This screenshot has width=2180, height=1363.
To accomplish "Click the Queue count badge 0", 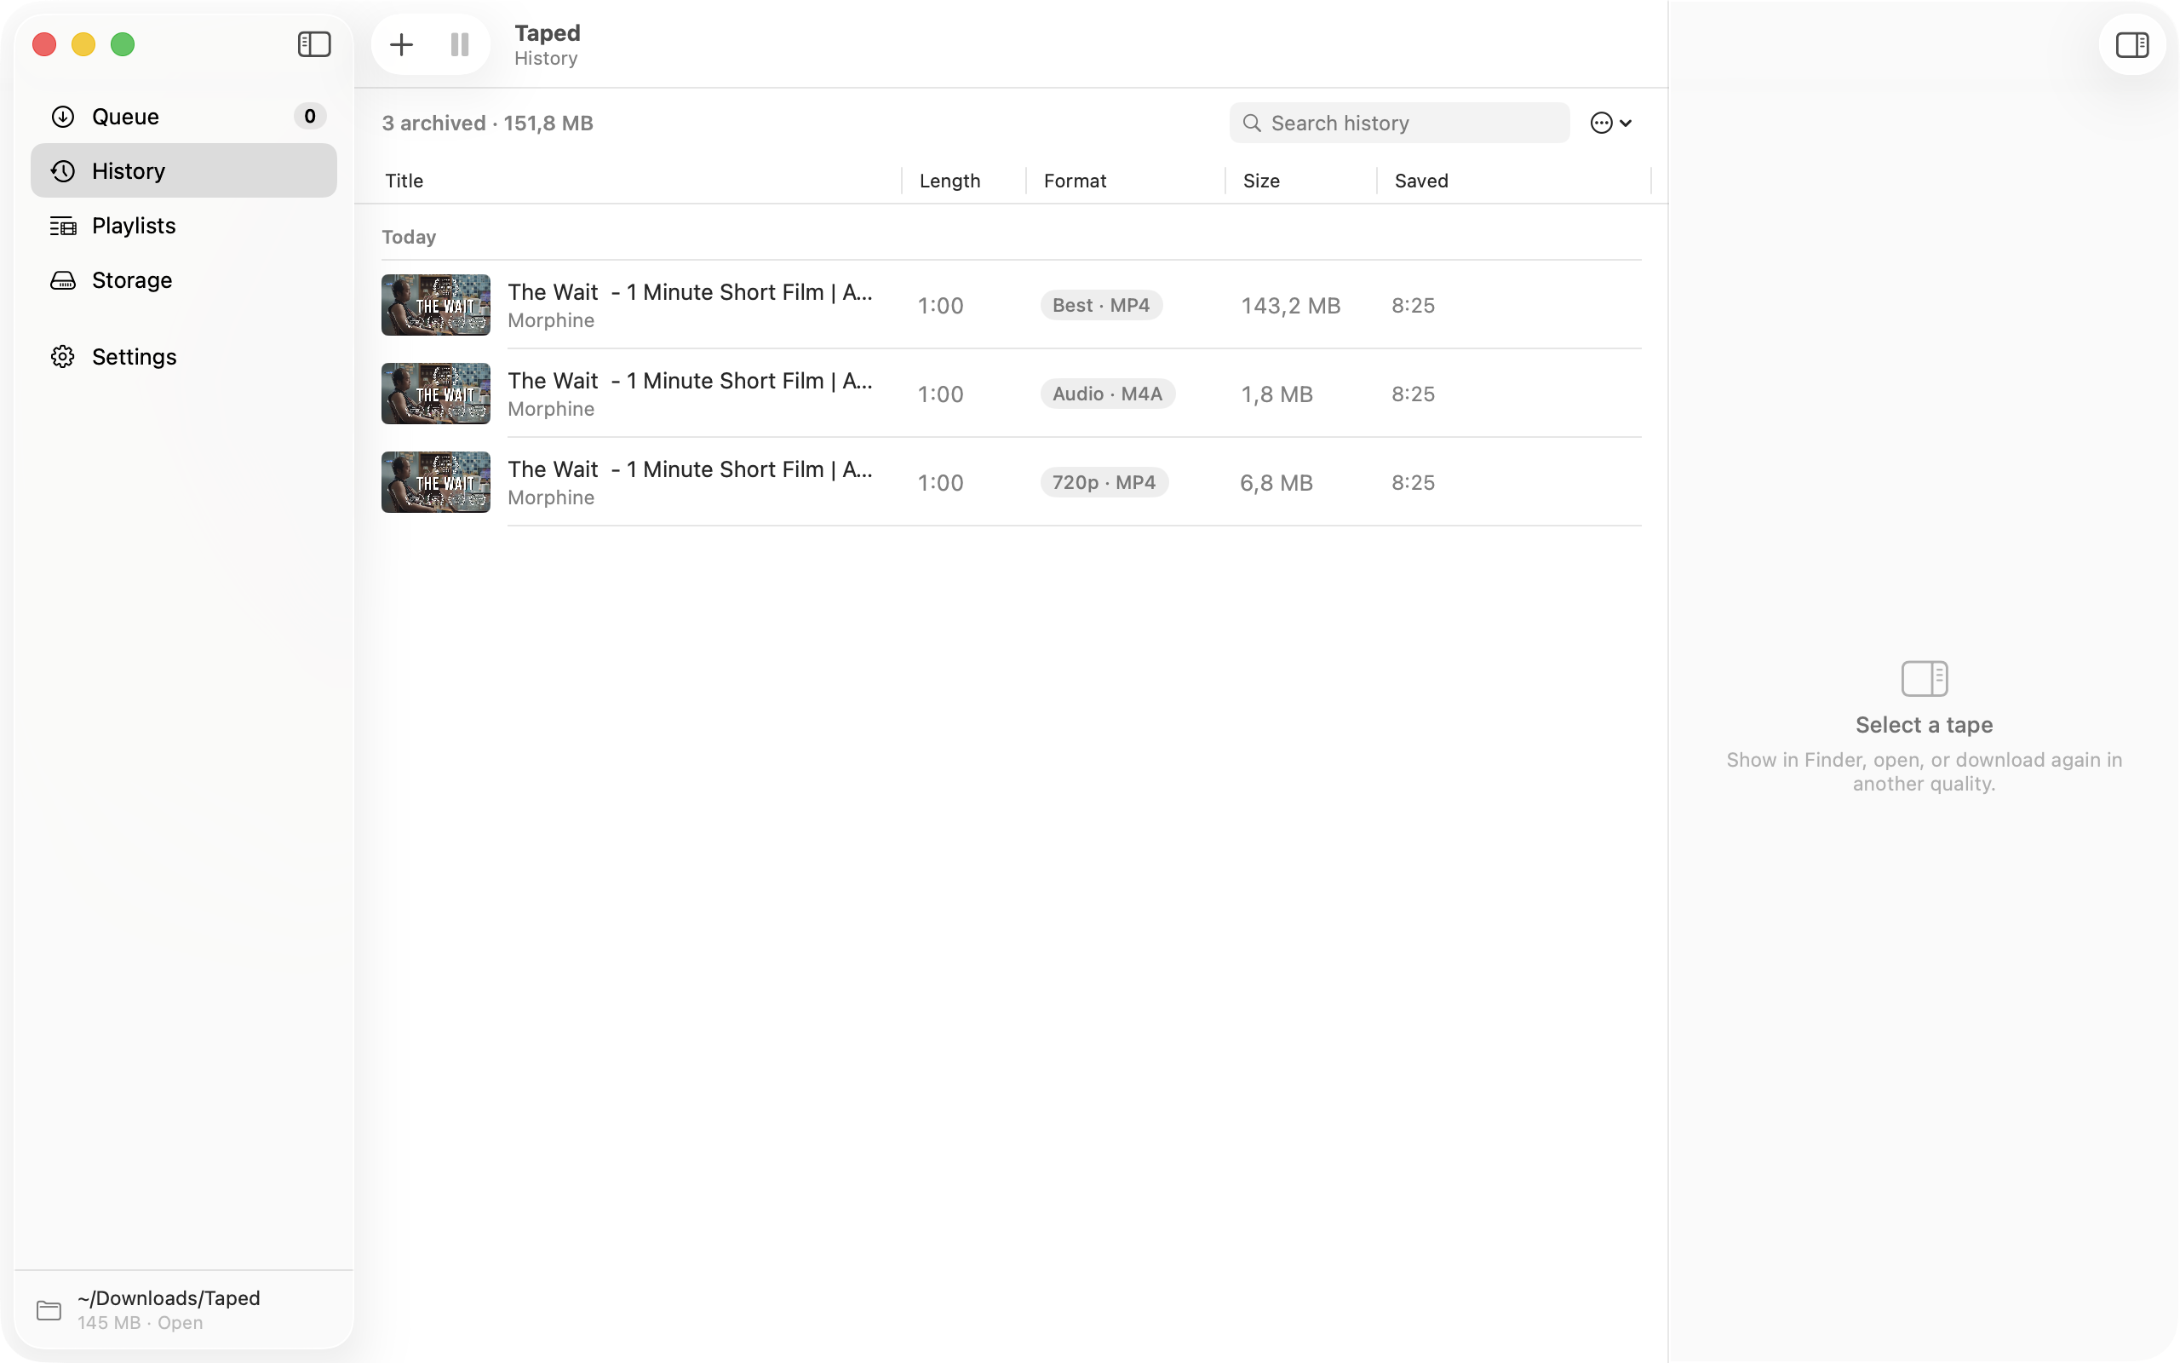I will [x=310, y=117].
